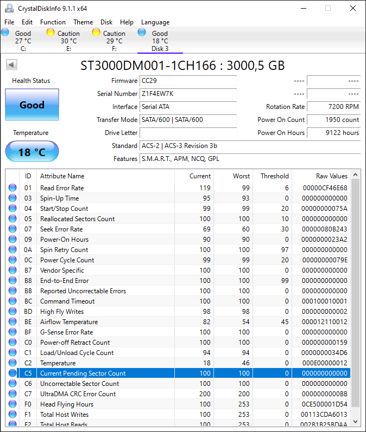The width and height of the screenshot is (366, 432).
Task: Click the Interface field showing Serial ATA
Action: pyautogui.click(x=188, y=107)
